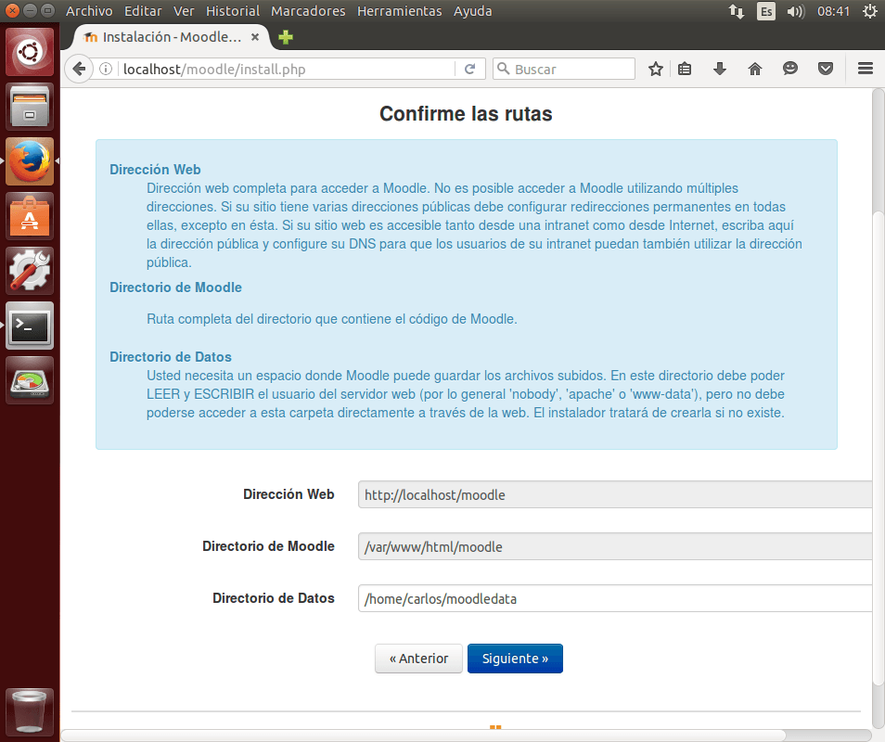This screenshot has width=885, height=742.
Task: Open the Herramientas menu
Action: pyautogui.click(x=400, y=11)
